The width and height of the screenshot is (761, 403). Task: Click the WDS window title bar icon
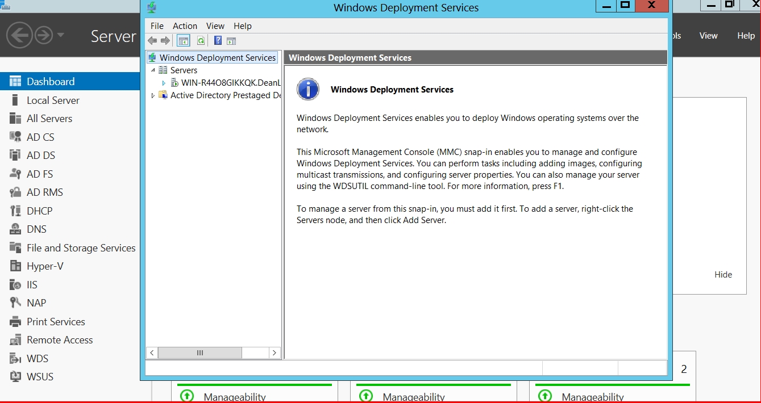coord(152,7)
